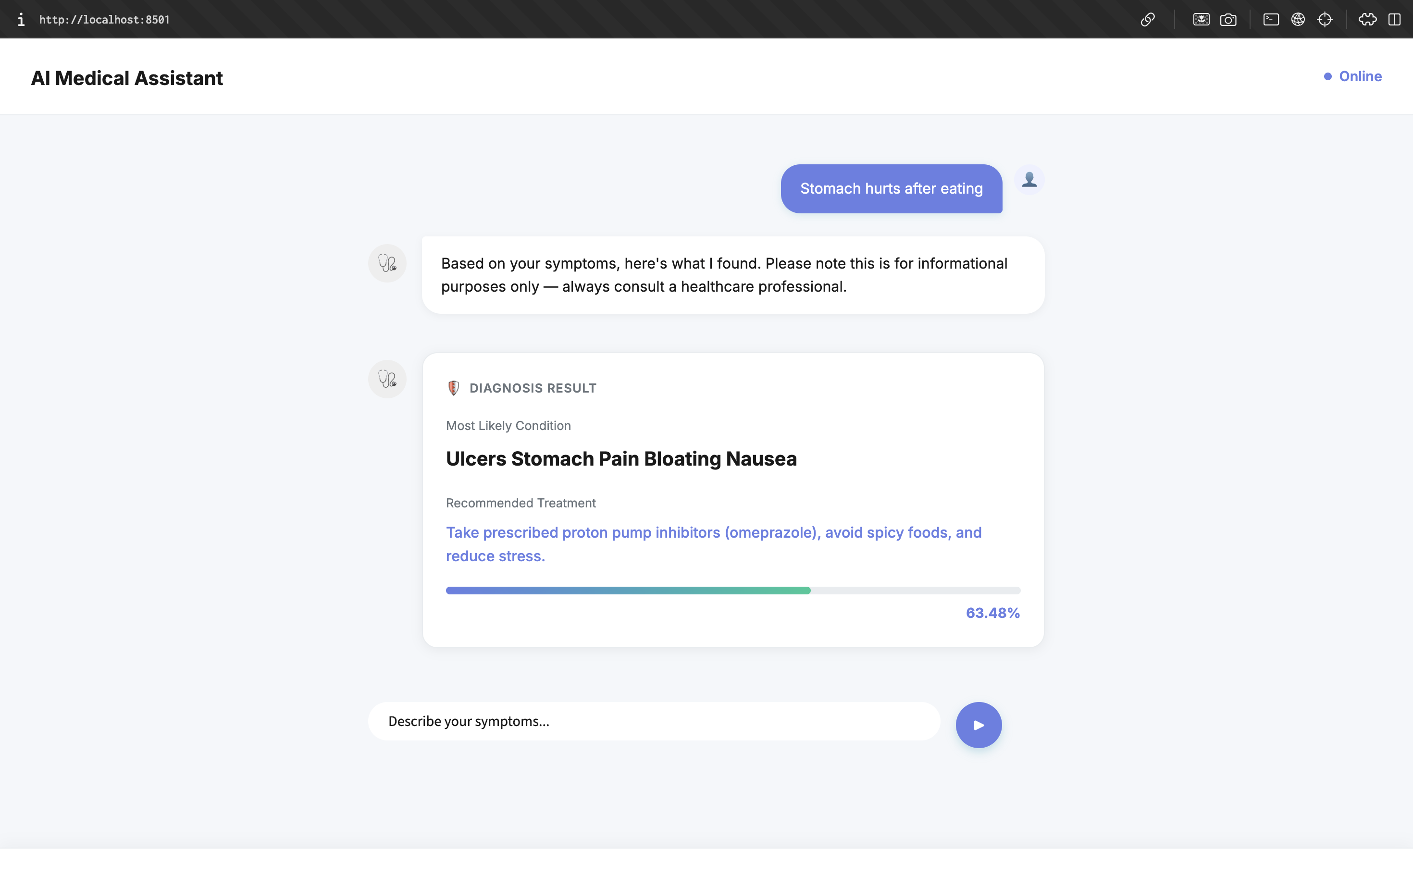Image resolution: width=1413 pixels, height=887 pixels.
Task: Click the localhost:8501 URL text
Action: click(x=104, y=19)
